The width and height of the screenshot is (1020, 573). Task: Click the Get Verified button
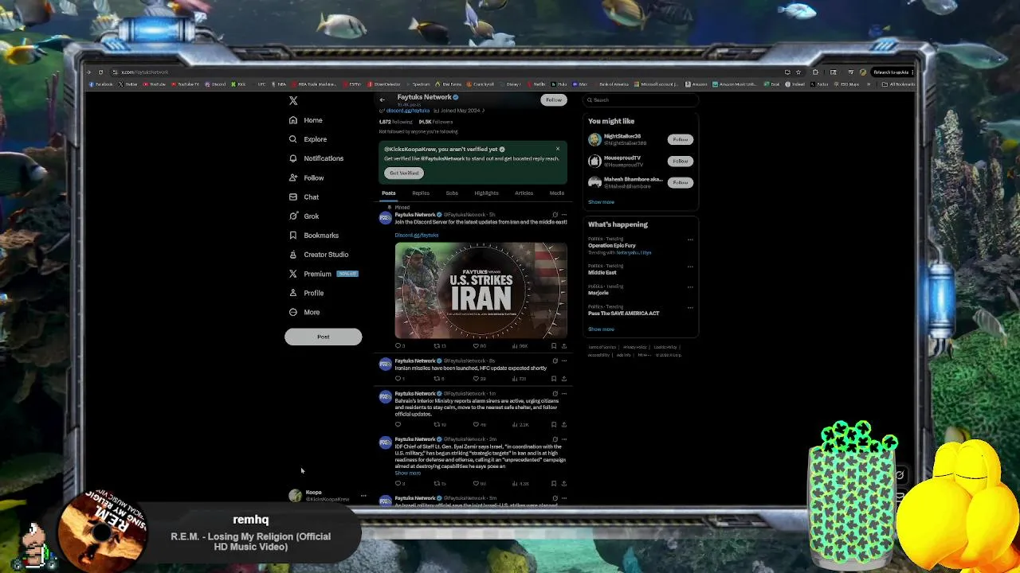[x=404, y=173]
